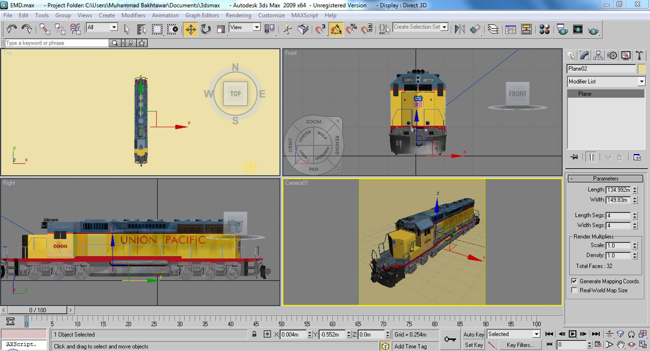Screen dimensions: 650x351
Task: Click the Align tool icon
Action: 475,29
